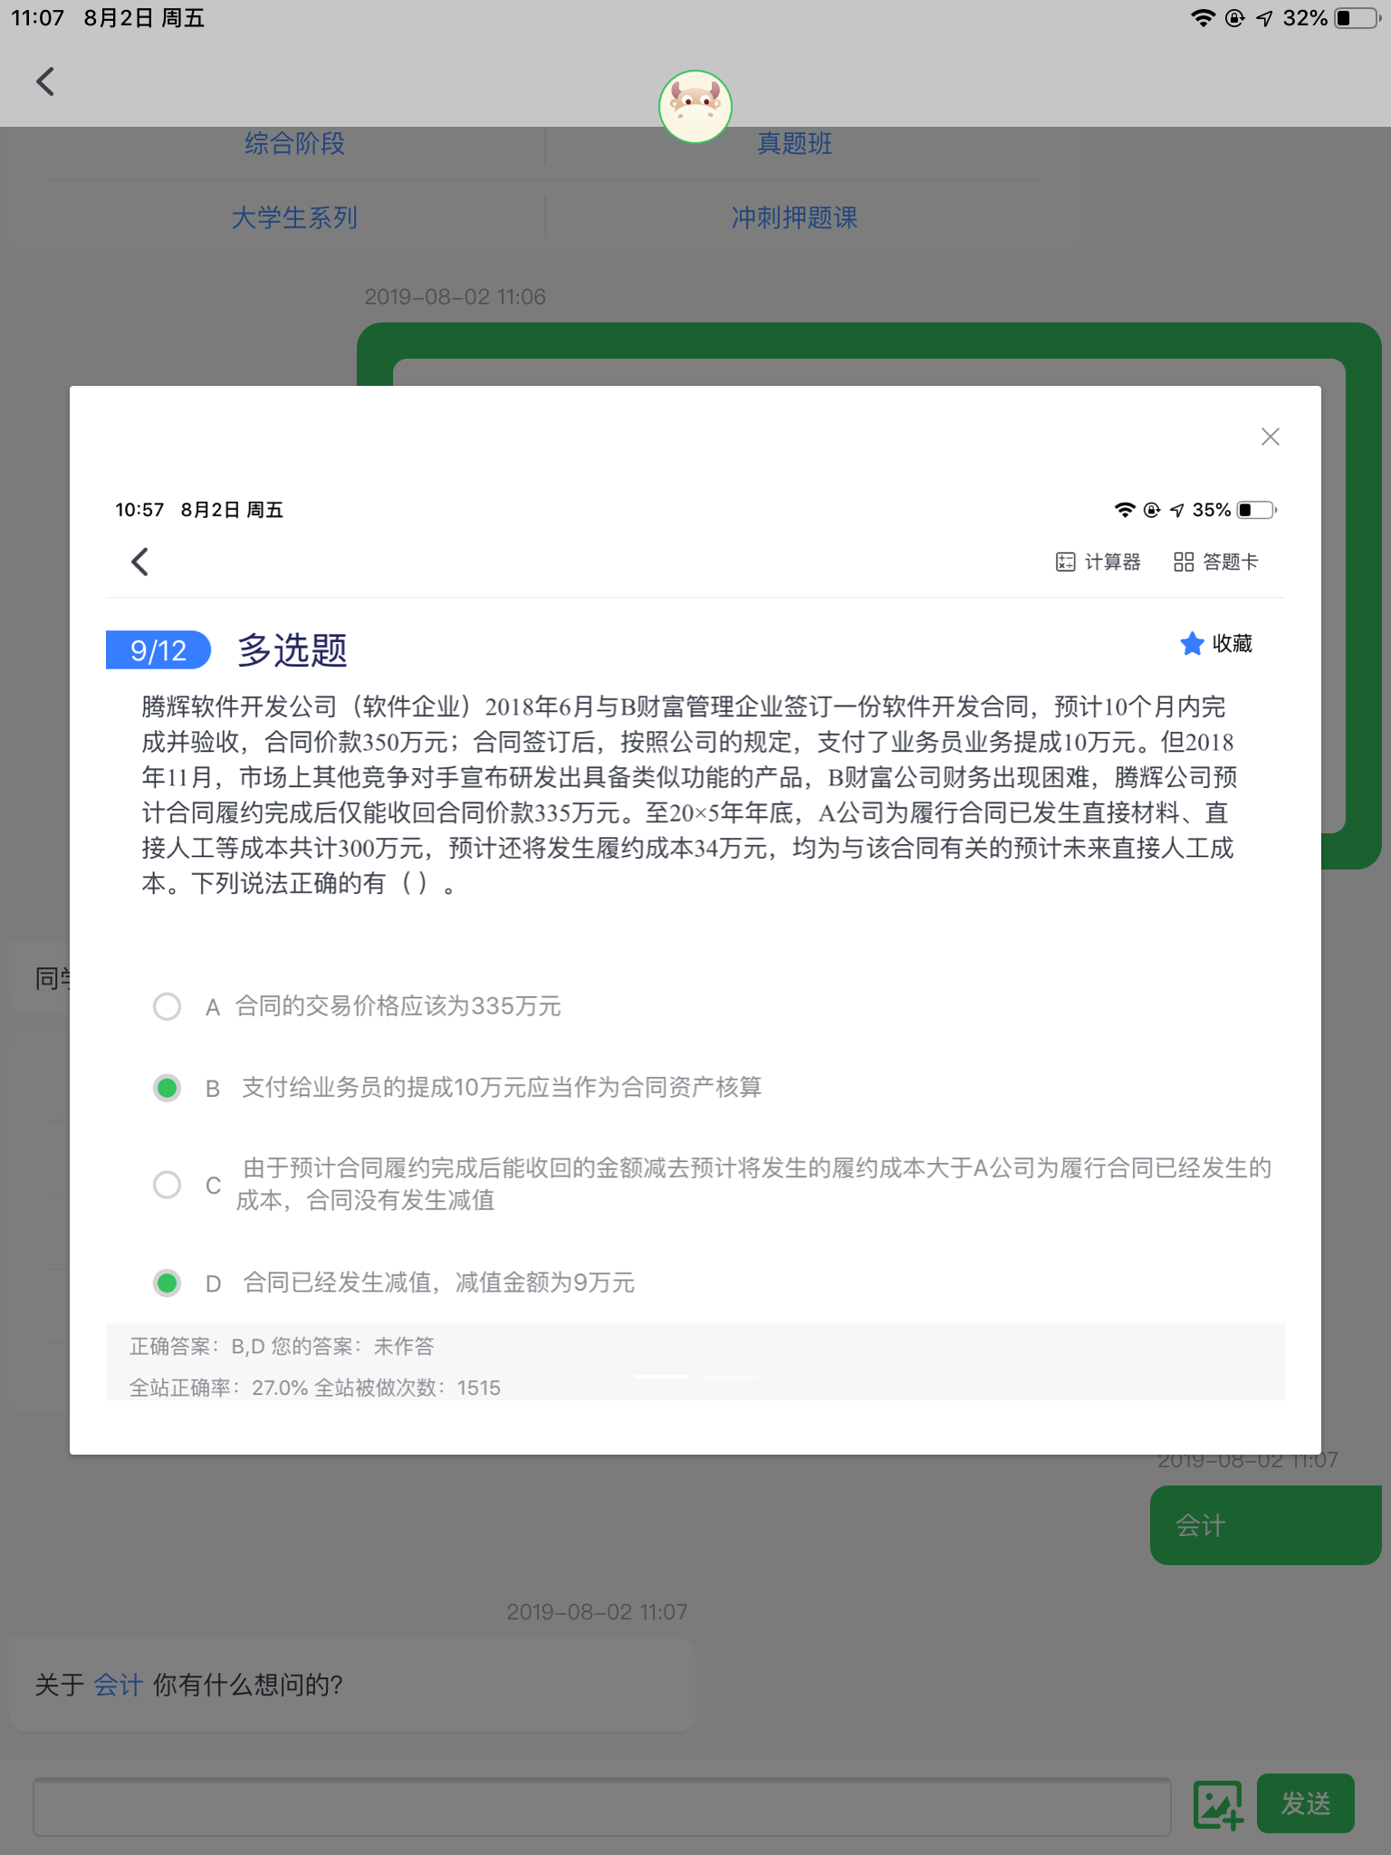Open the 综合阶段 course link
Viewport: 1391px width, 1855px height.
click(294, 143)
